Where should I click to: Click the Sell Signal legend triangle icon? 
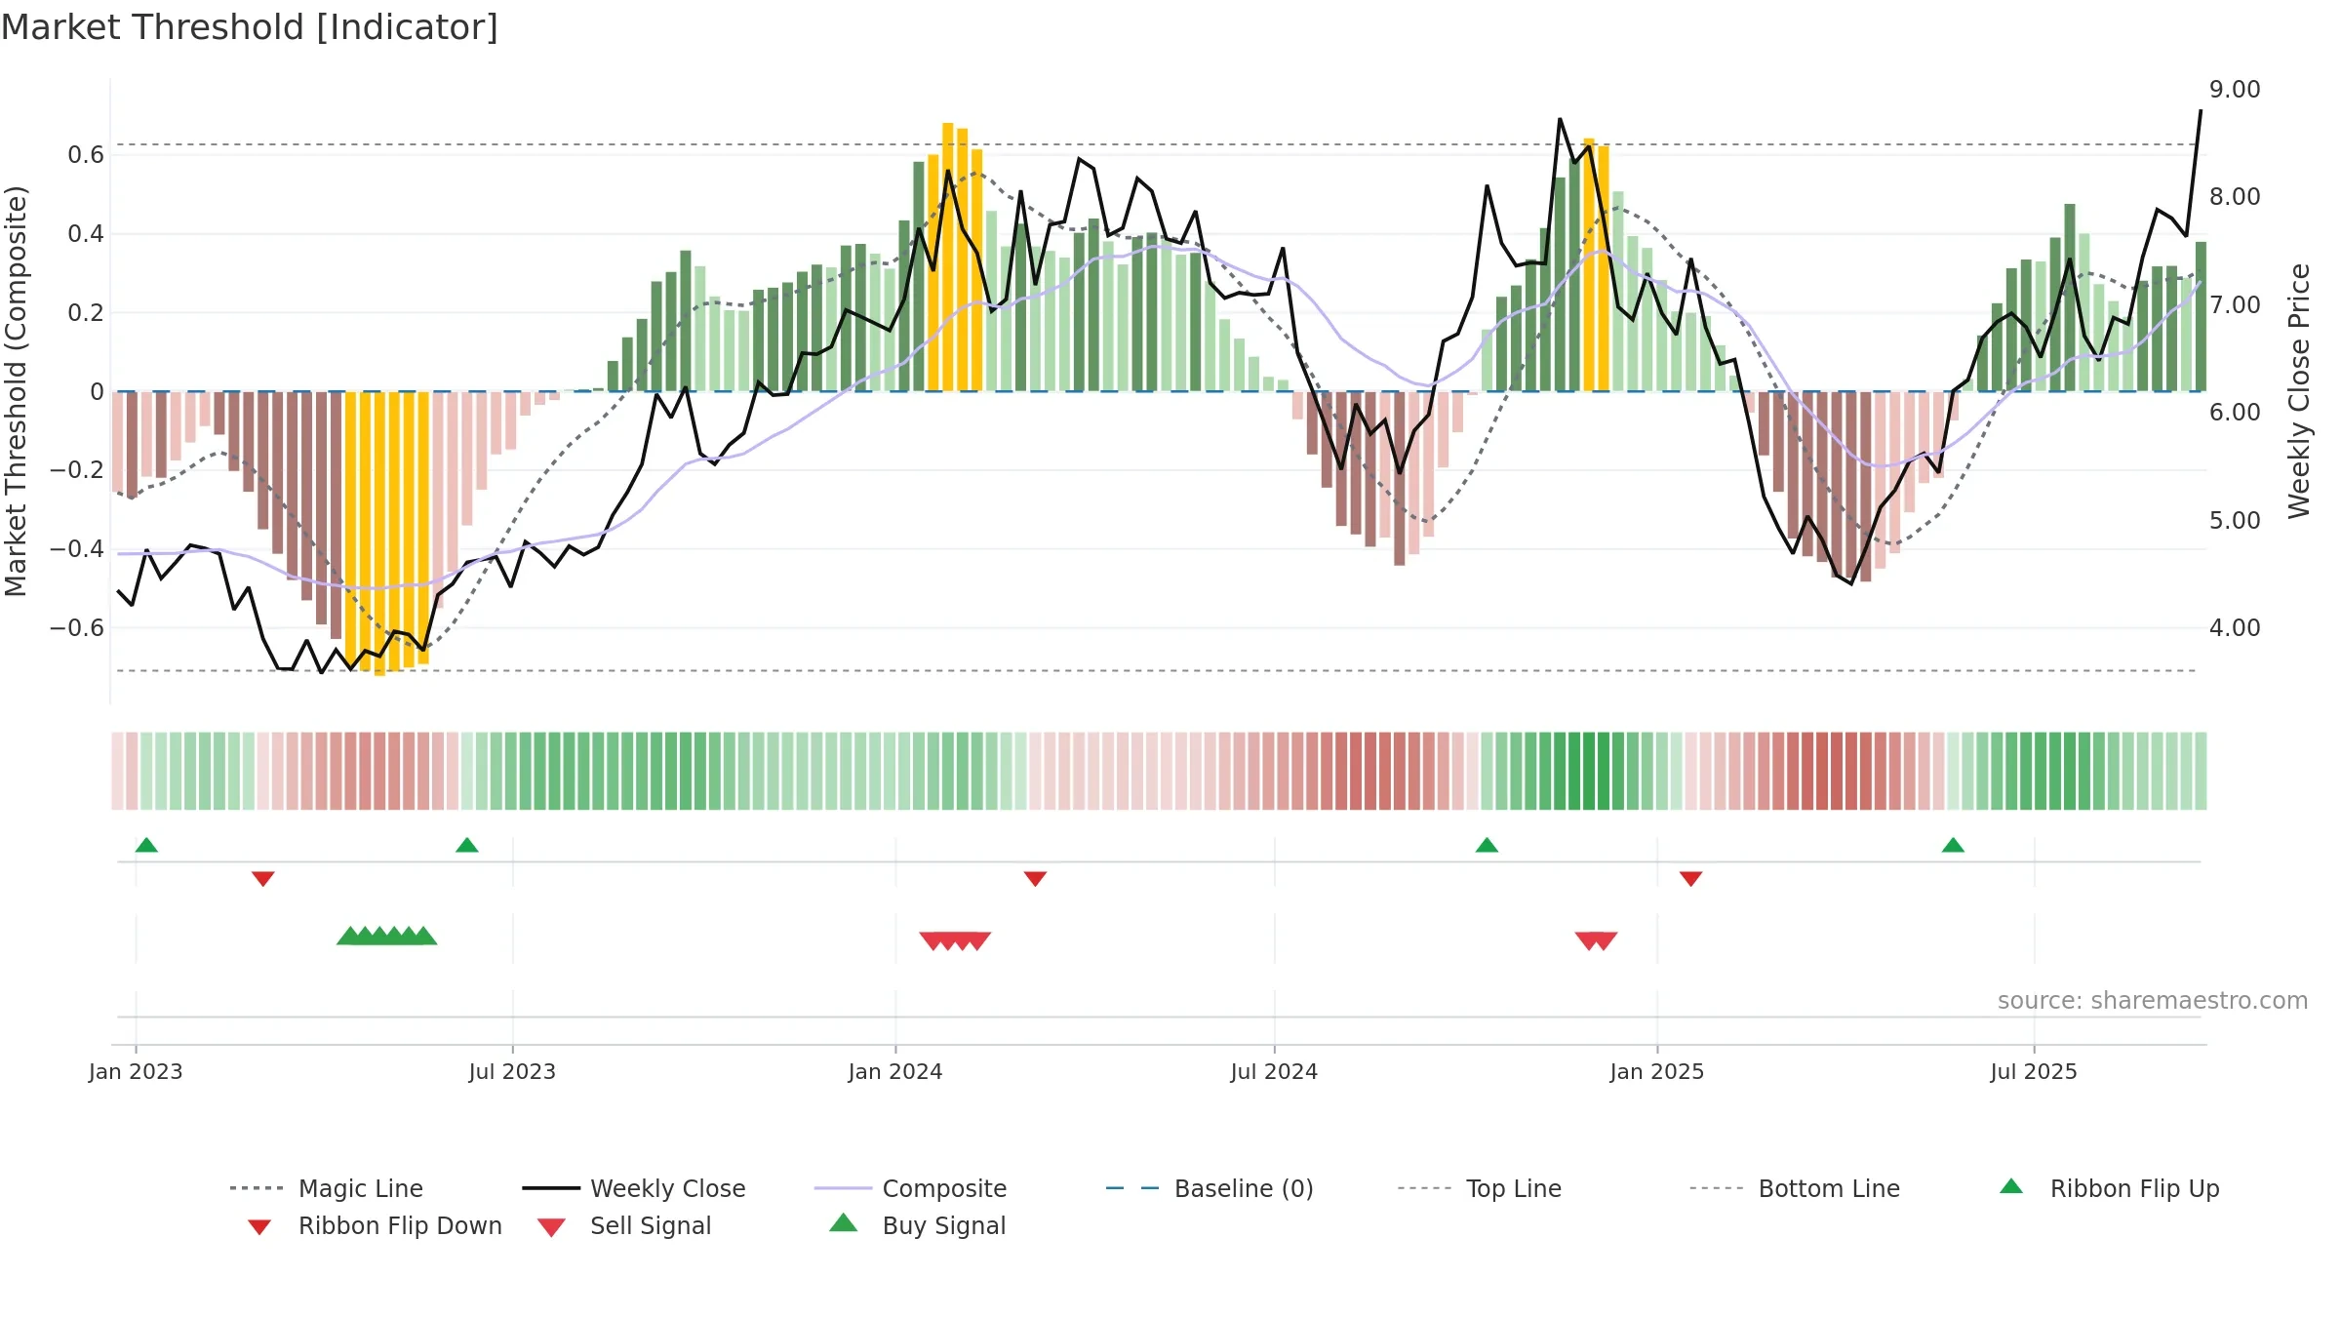point(551,1227)
